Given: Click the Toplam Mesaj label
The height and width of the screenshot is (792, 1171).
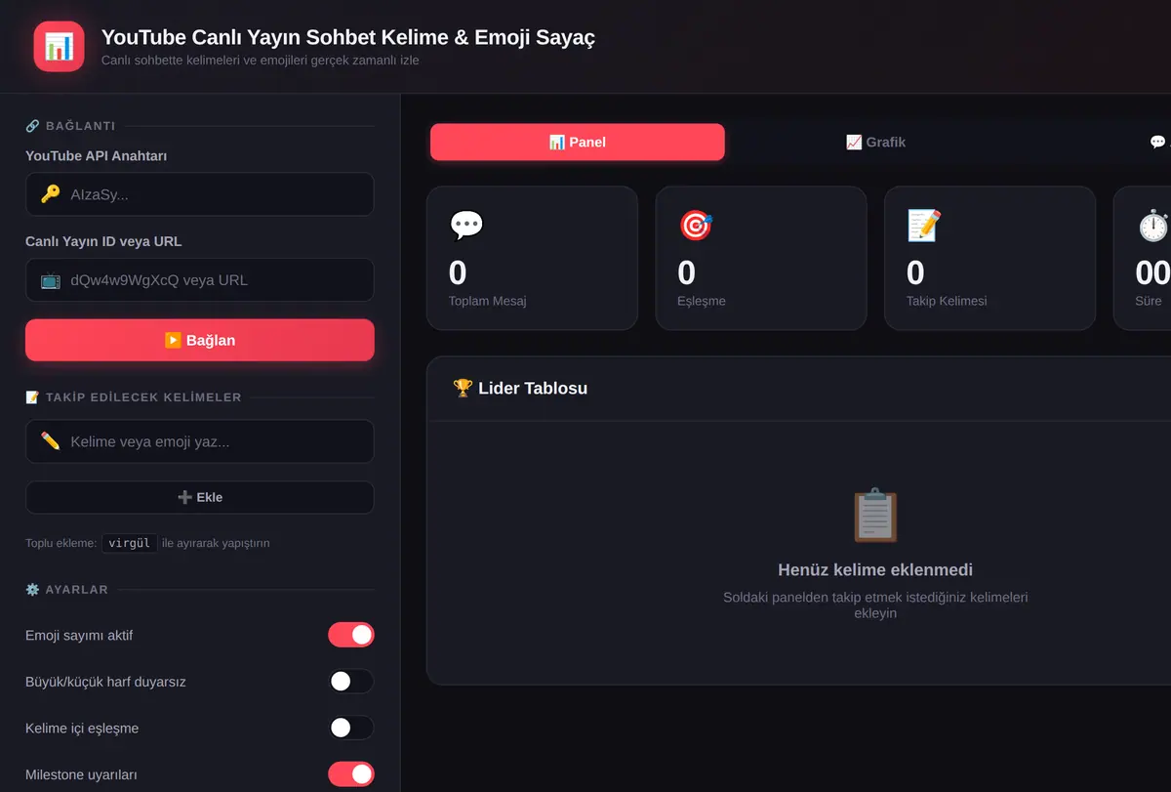Looking at the screenshot, I should [487, 301].
